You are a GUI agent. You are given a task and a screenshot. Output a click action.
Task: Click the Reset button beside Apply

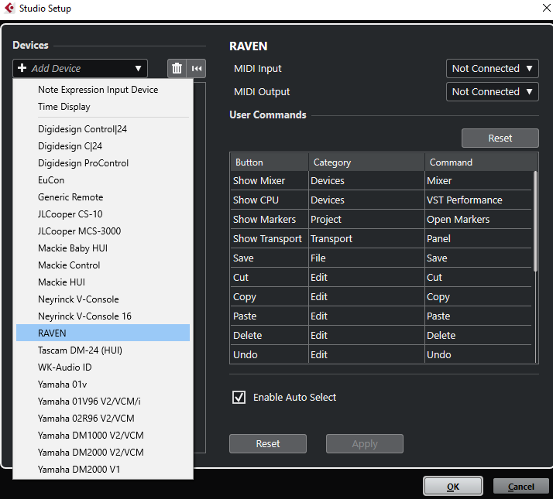click(x=267, y=443)
